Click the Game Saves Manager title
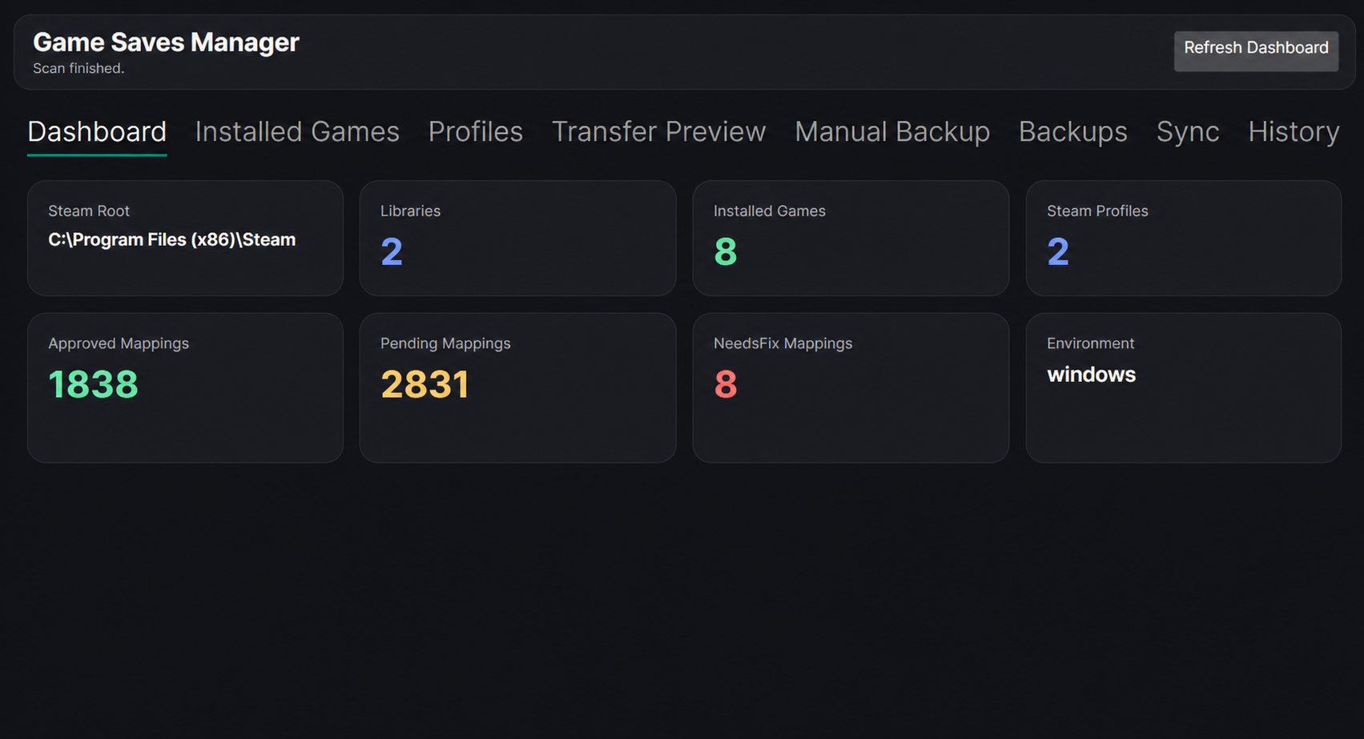1364x739 pixels. (166, 42)
